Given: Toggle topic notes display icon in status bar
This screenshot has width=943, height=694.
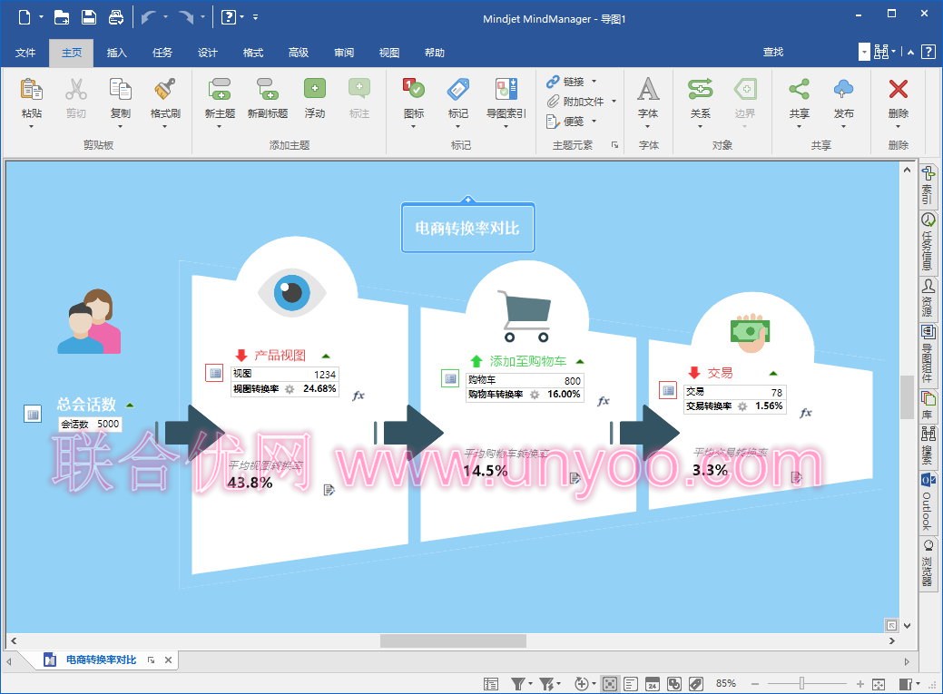Looking at the screenshot, I should coord(631,684).
